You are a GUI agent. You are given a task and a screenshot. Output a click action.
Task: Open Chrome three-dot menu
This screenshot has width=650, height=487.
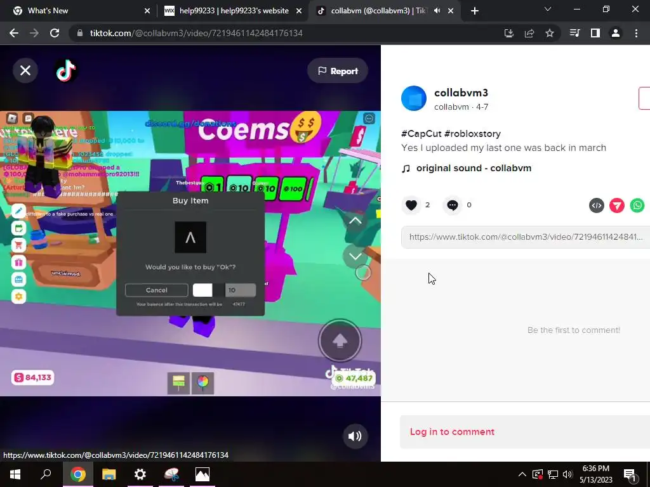pos(636,33)
